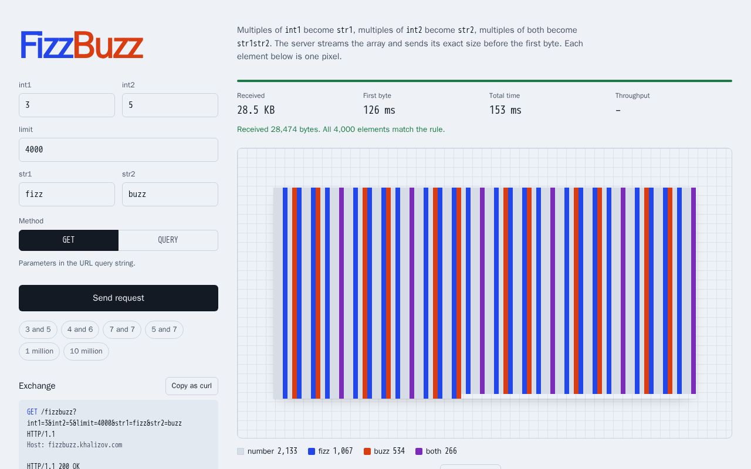
Task: Select the "153 ms" total time value
Action: click(506, 110)
